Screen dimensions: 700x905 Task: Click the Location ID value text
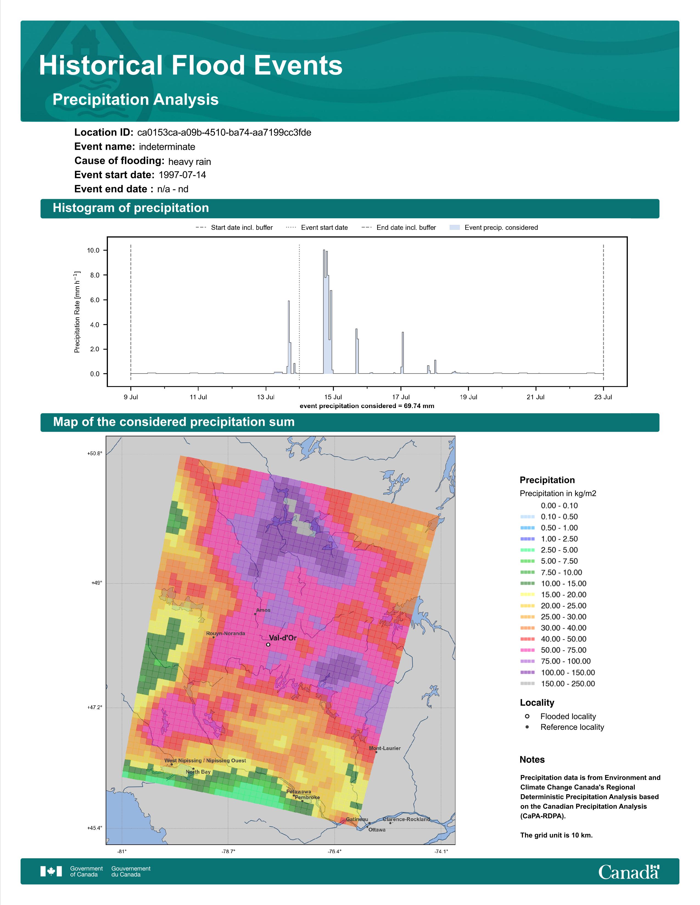pos(224,133)
